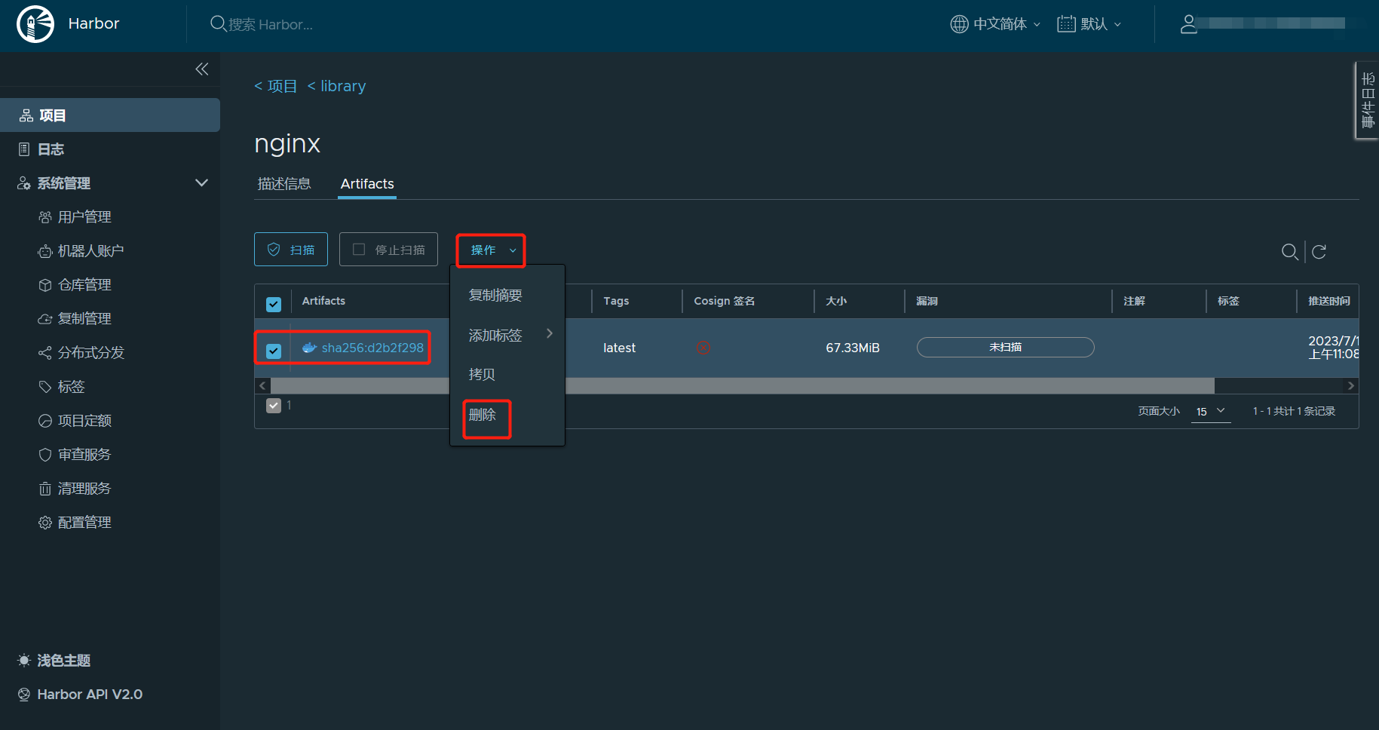This screenshot has width=1379, height=730.
Task: Click horizontal scrollbar left arrow
Action: (262, 385)
